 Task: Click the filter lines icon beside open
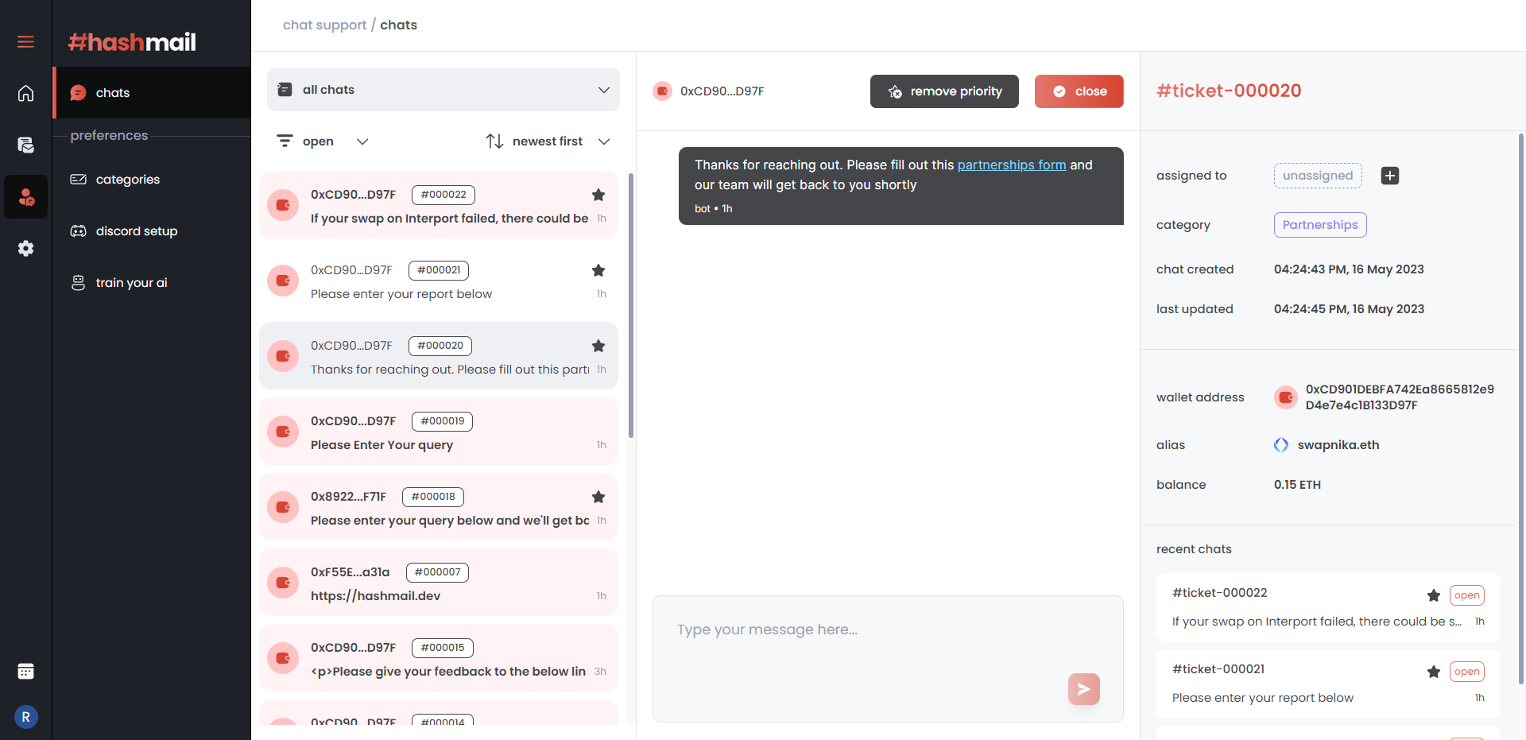tap(285, 141)
